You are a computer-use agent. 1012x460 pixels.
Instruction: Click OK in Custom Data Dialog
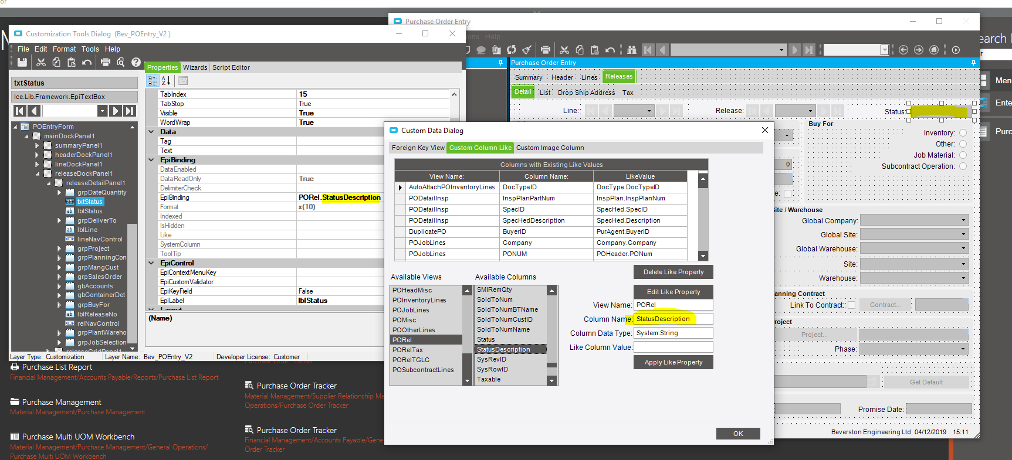[738, 434]
